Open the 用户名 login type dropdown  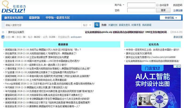119,5
